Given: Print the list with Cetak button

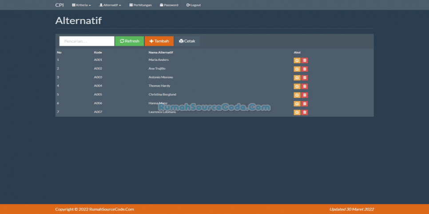Looking at the screenshot, I should pos(187,41).
